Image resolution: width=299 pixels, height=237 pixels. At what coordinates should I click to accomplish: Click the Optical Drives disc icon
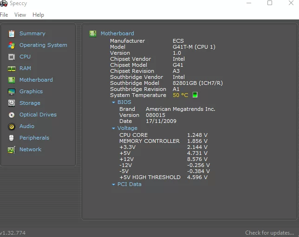(x=12, y=115)
